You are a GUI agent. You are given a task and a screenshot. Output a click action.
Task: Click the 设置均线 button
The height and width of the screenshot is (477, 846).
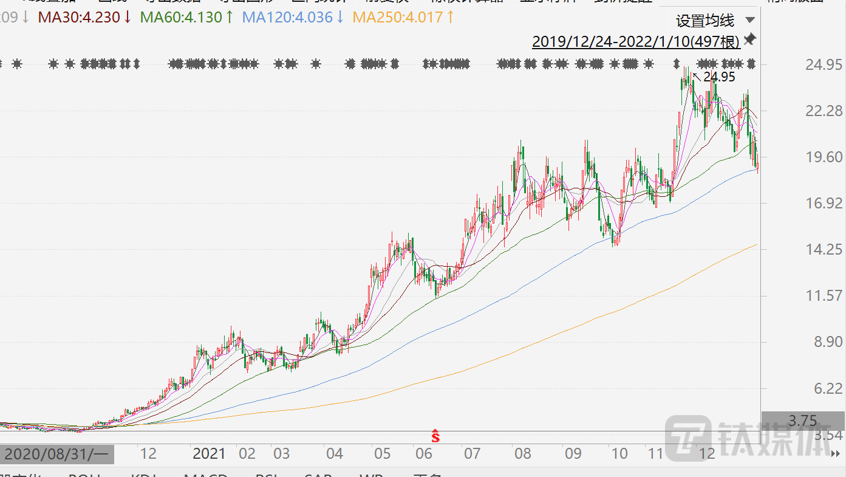(704, 21)
